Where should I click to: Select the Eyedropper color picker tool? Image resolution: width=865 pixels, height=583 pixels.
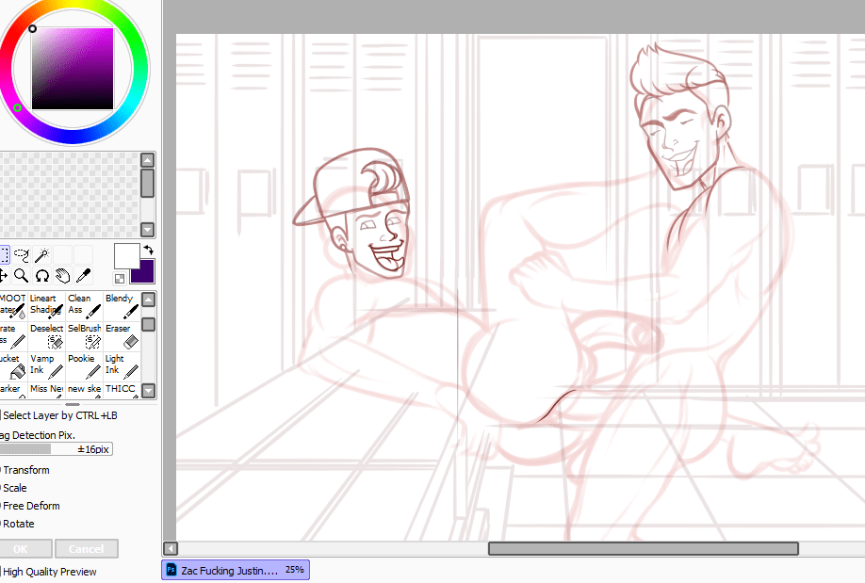coord(84,276)
